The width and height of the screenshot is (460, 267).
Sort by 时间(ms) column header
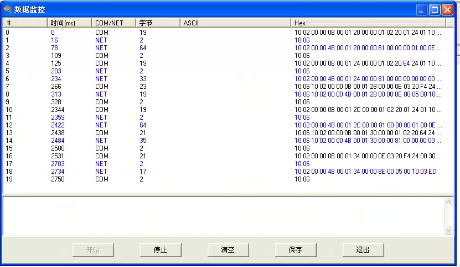[x=69, y=23]
